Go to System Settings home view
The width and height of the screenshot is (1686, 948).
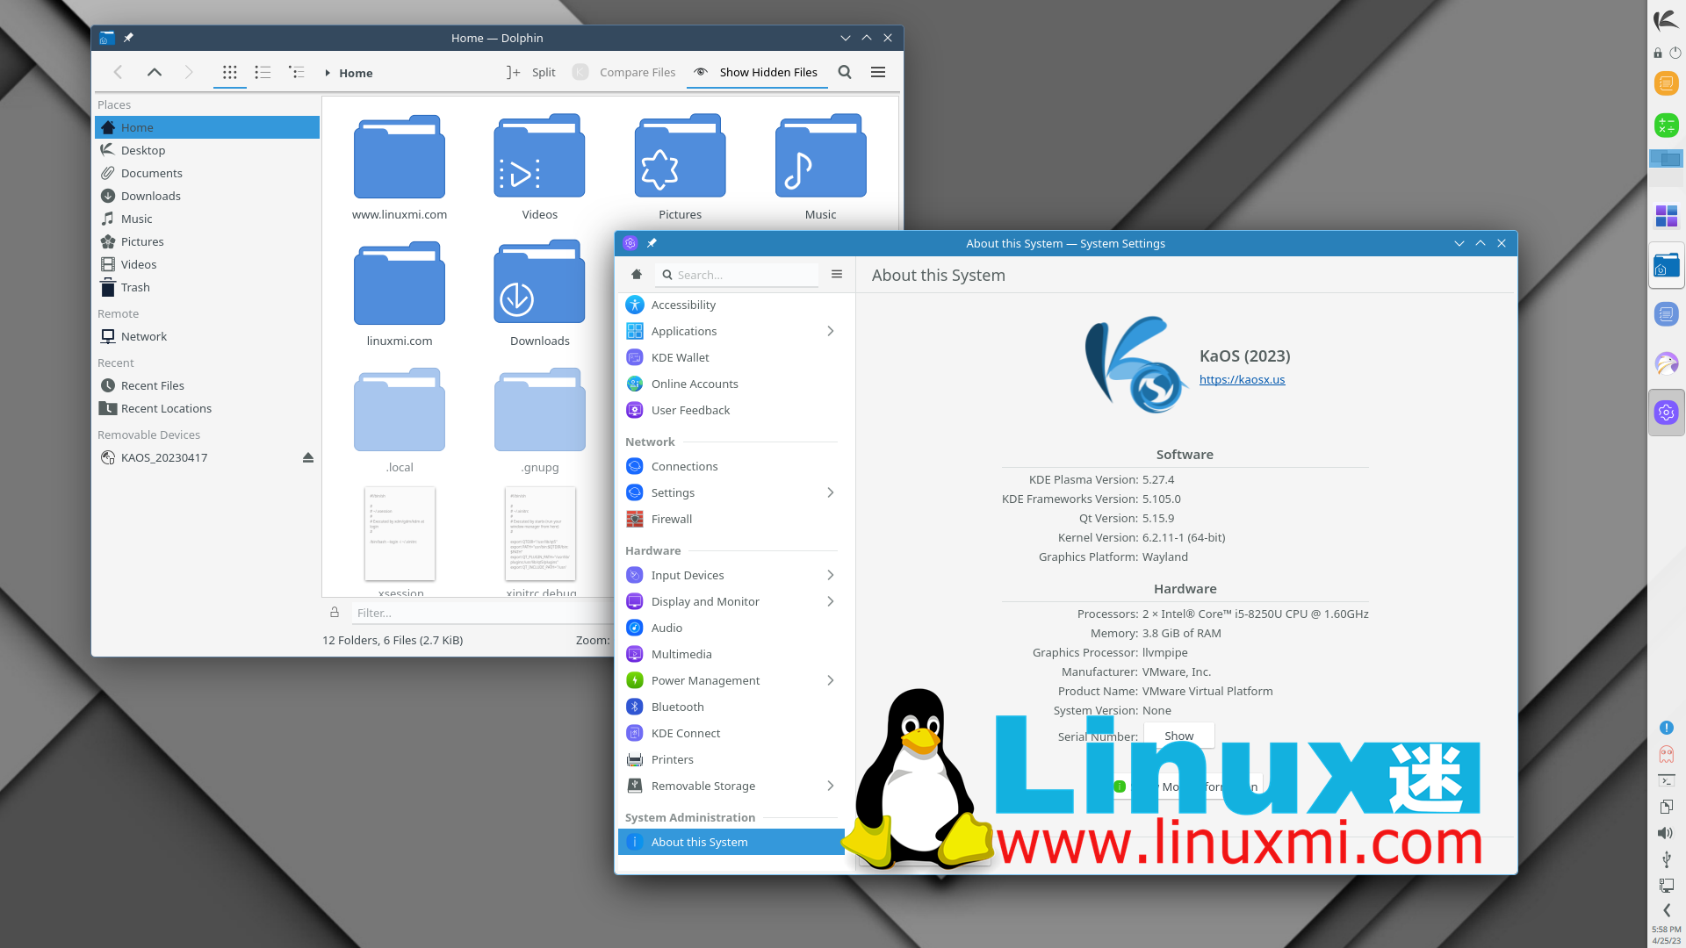(x=637, y=275)
